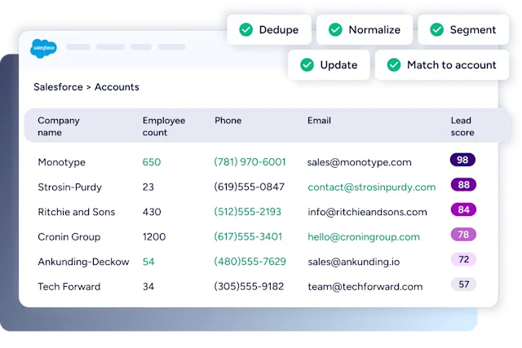Click the Salesforce cloud logo
522x348 pixels.
tap(43, 49)
